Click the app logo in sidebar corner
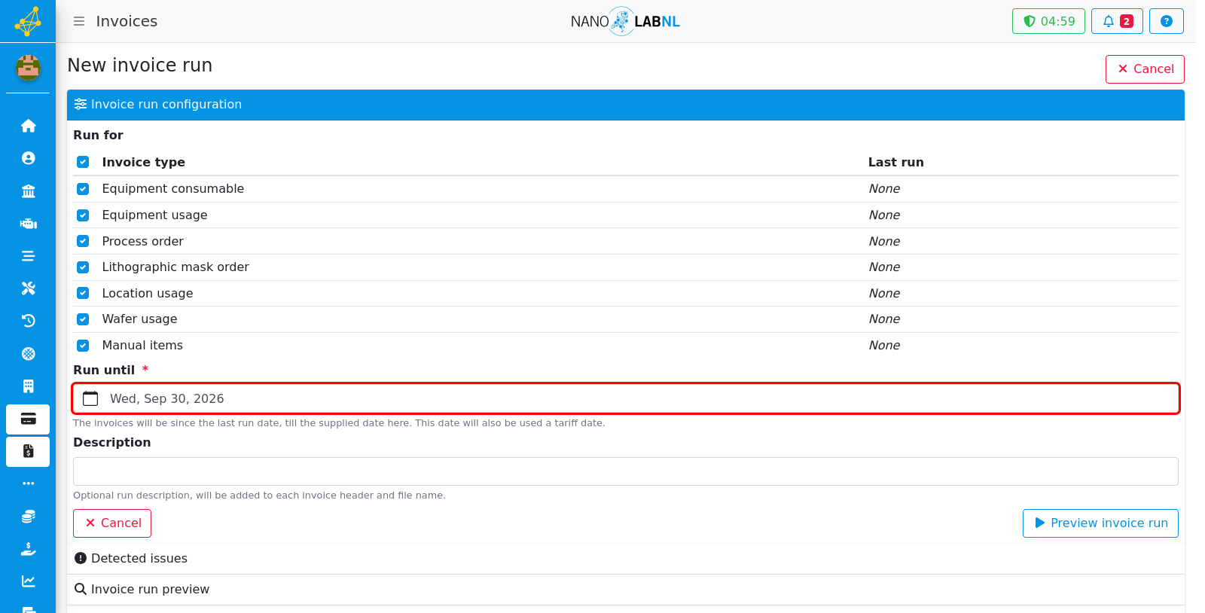The height and width of the screenshot is (613, 1205). click(x=28, y=21)
